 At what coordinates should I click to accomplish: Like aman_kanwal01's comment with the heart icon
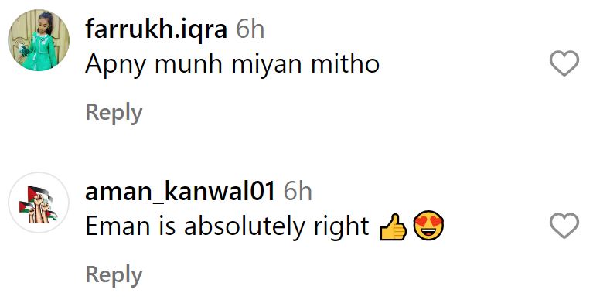(564, 226)
